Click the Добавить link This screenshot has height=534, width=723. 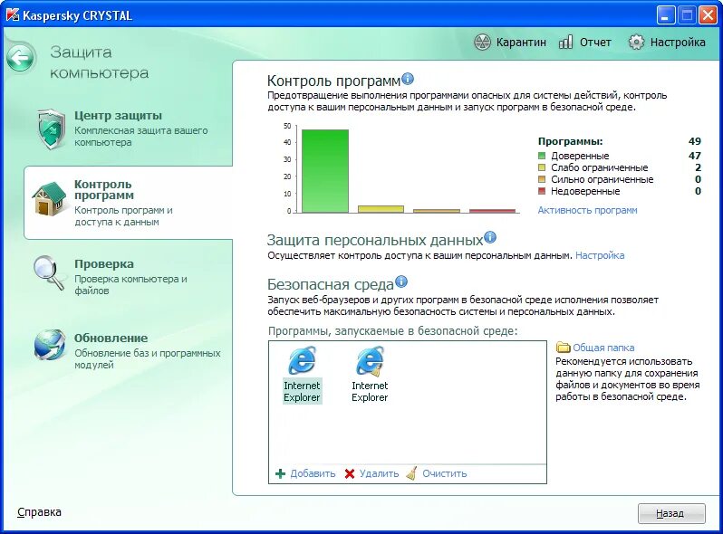coord(313,473)
